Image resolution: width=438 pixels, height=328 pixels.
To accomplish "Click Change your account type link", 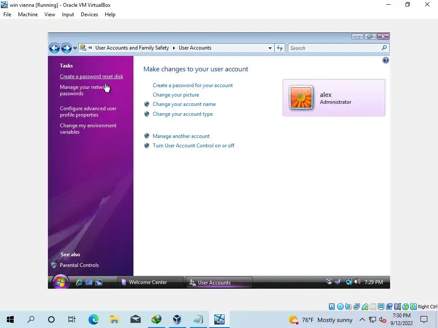I will (183, 114).
